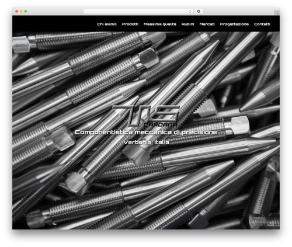Screen dimensions: 292x247
Task: Maximize the window with green button
Action: click(26, 11)
